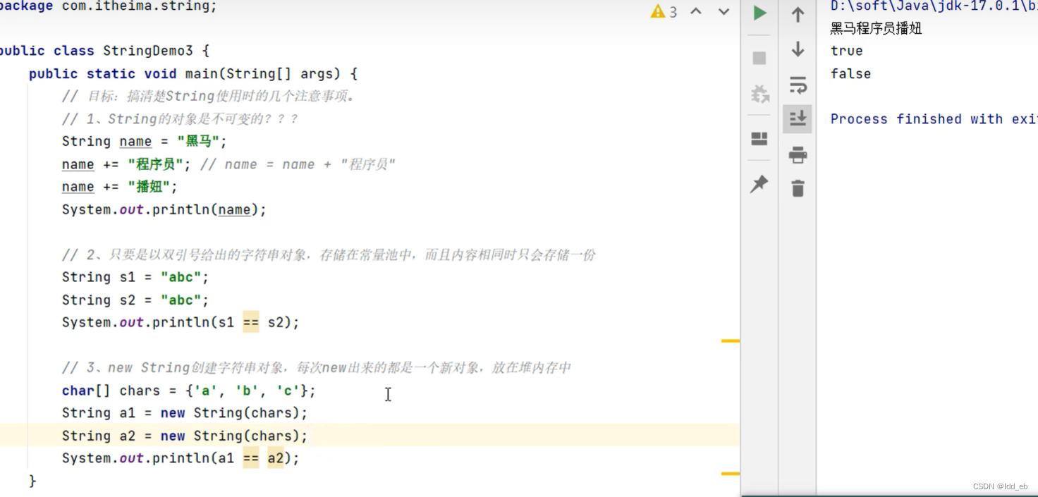Click highlighted a2 in println(a1 == a2)
1038x497 pixels.
click(x=275, y=458)
